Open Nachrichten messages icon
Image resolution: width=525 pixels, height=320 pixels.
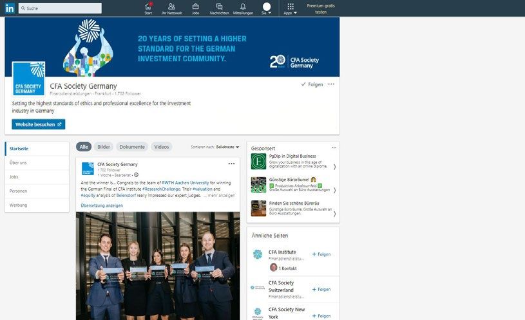click(x=219, y=9)
